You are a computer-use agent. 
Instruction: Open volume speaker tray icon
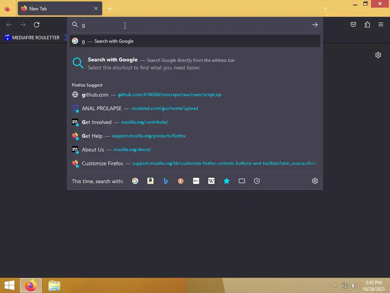point(354,285)
